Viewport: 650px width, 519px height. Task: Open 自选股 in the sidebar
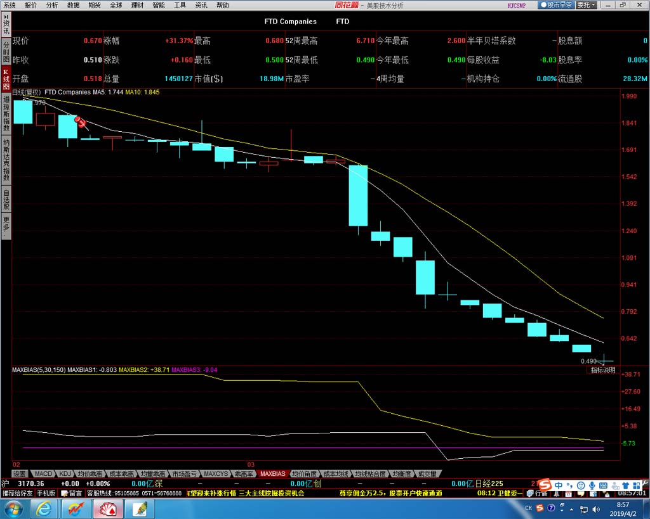click(6, 200)
